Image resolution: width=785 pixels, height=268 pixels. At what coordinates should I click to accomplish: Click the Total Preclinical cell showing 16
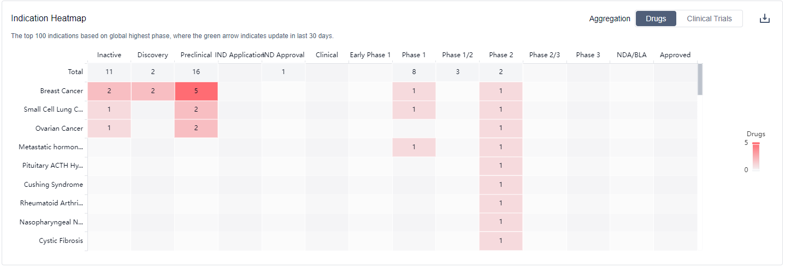click(x=196, y=72)
